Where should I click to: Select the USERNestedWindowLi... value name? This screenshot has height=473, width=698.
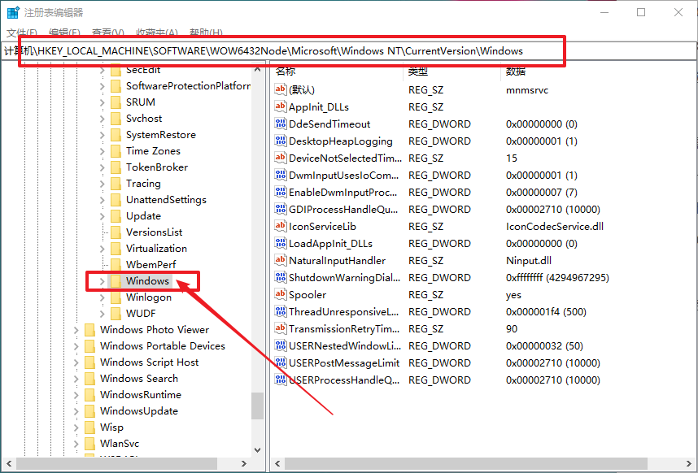345,345
